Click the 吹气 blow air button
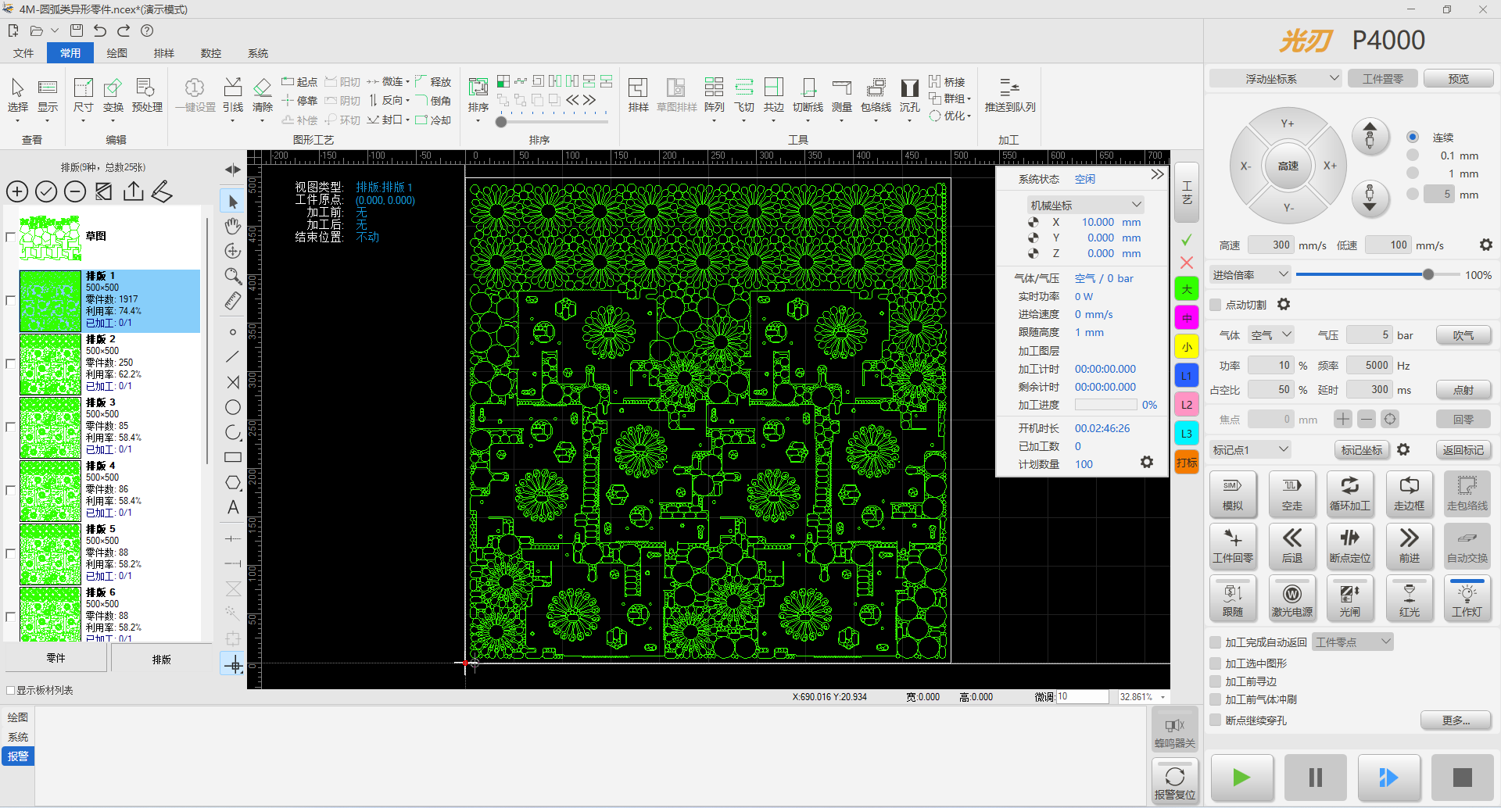Screen dimensions: 1501x808 pos(1463,335)
